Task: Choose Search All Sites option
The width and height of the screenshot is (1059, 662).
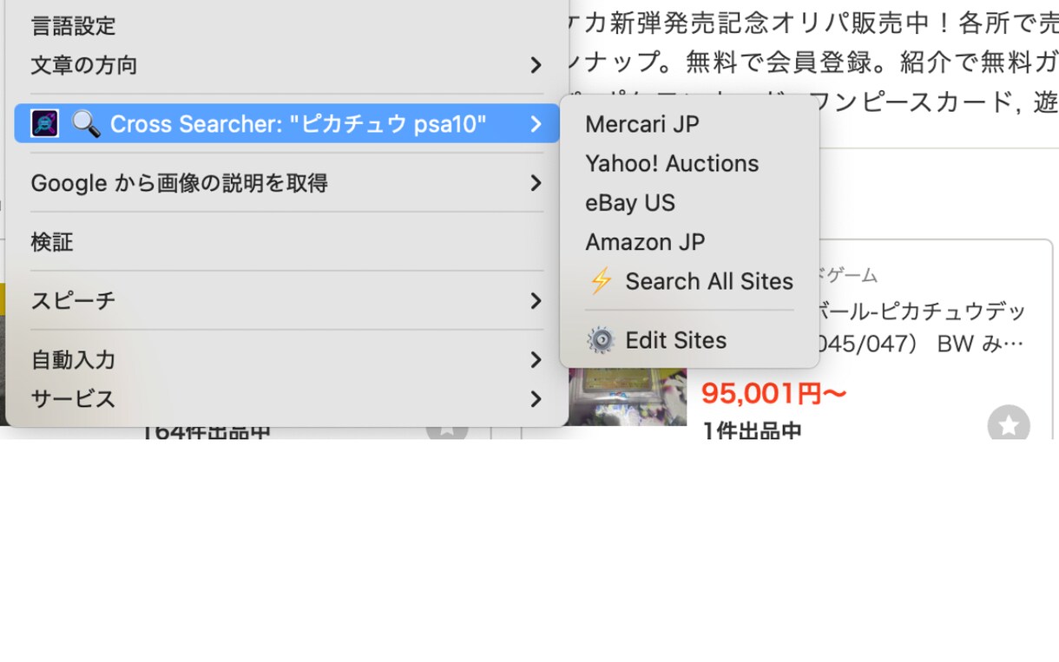Action: pyautogui.click(x=689, y=281)
